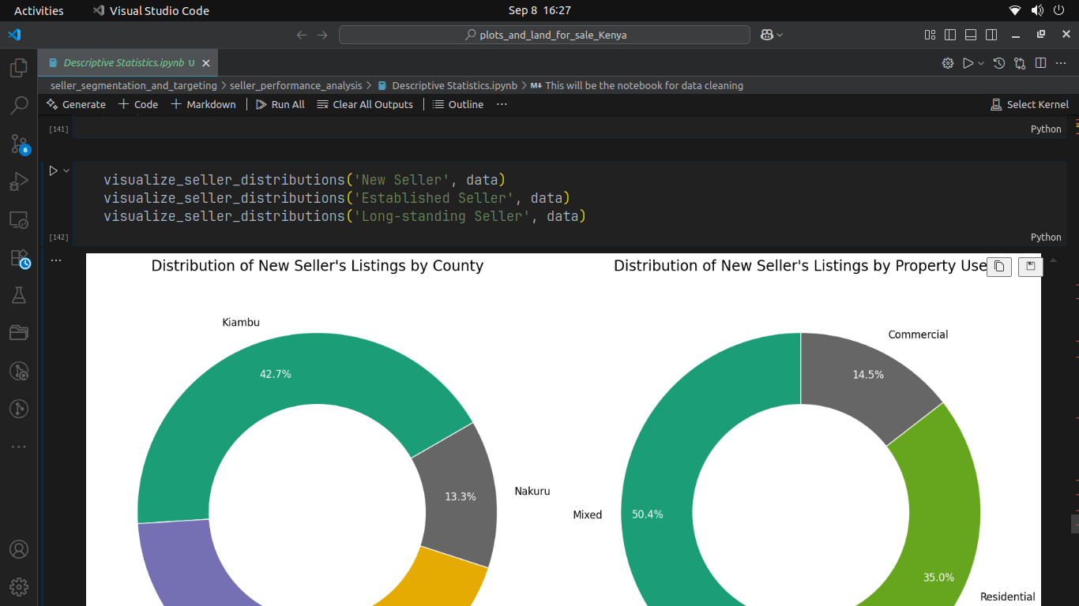Open the Activities overview menu
This screenshot has height=606, width=1079.
(39, 10)
